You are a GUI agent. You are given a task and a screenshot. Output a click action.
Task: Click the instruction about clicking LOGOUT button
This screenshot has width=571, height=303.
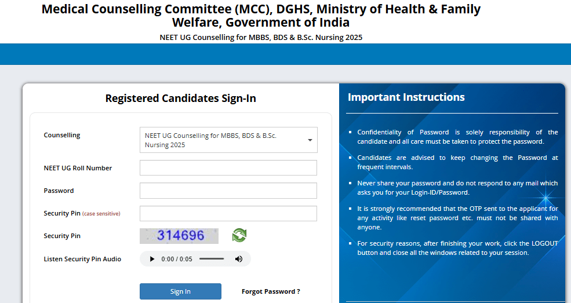pyautogui.click(x=457, y=248)
